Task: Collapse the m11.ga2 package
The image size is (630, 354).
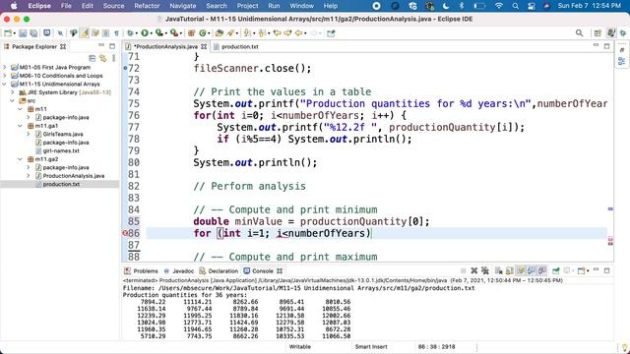Action: tap(20, 159)
